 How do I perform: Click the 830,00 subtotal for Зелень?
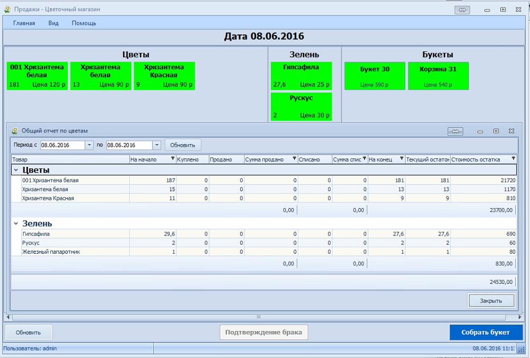click(504, 263)
